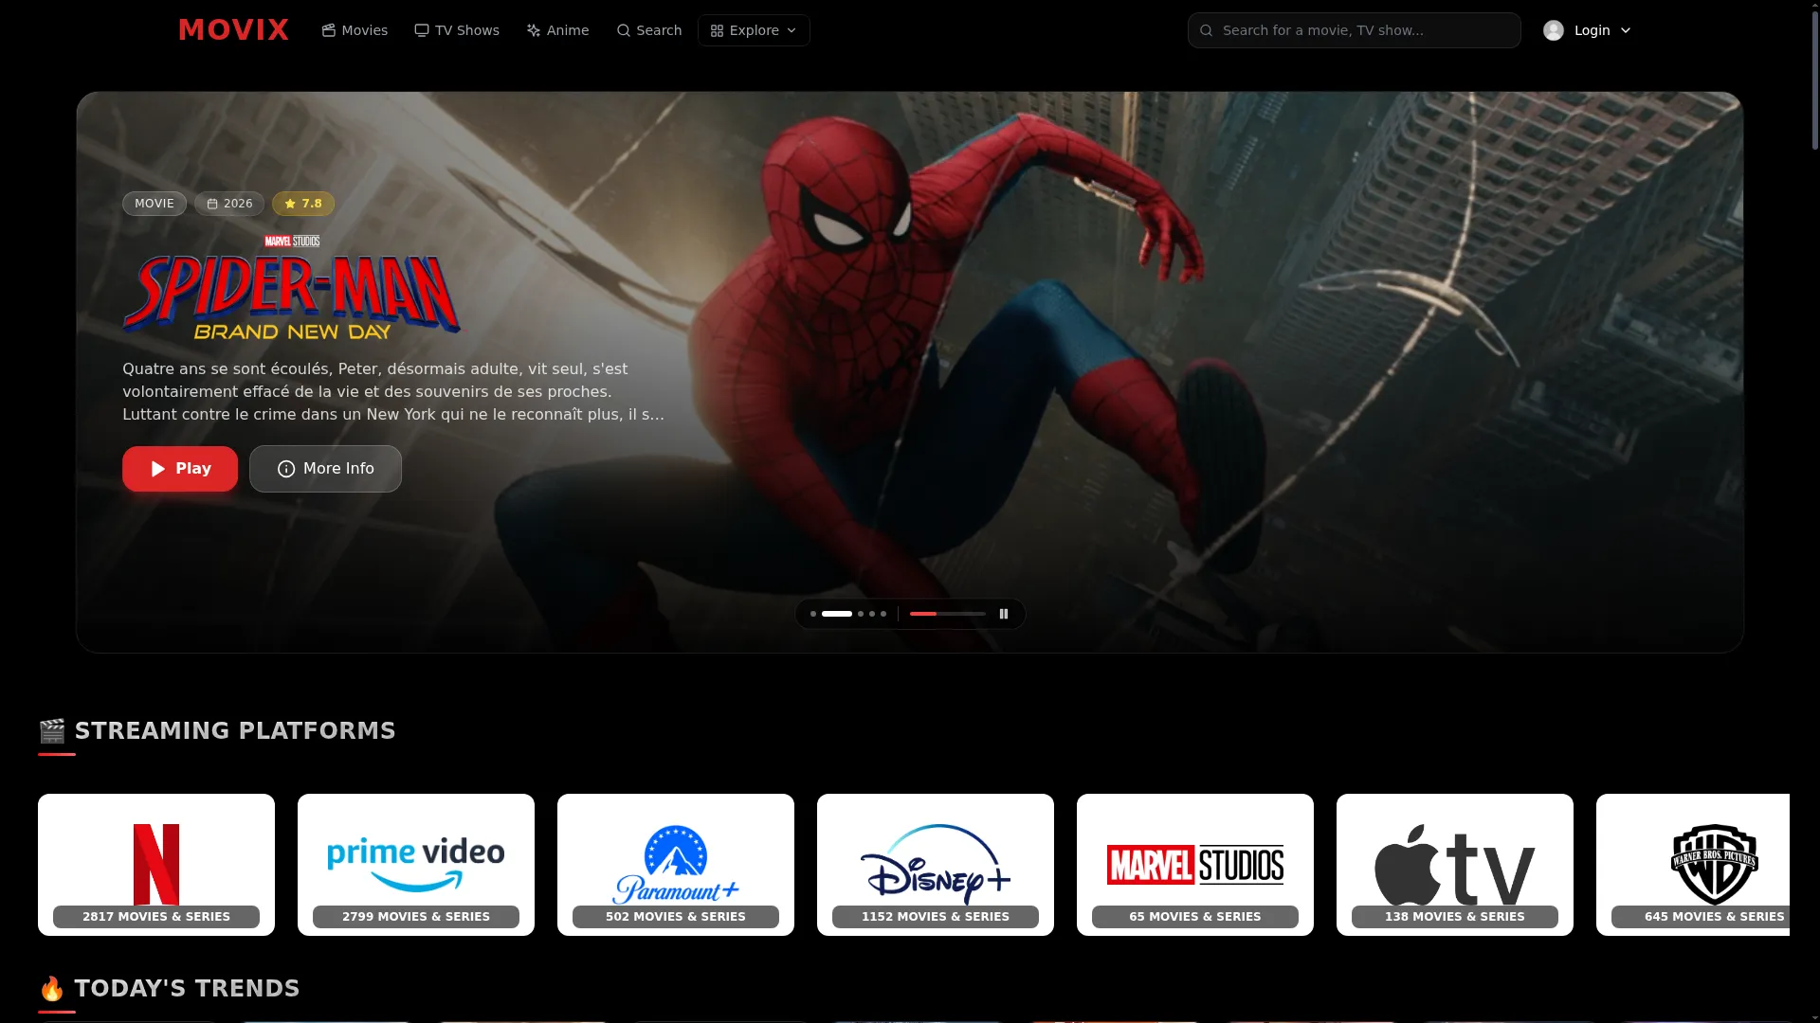Click the Spider-Man synopsis text

pos(393,392)
